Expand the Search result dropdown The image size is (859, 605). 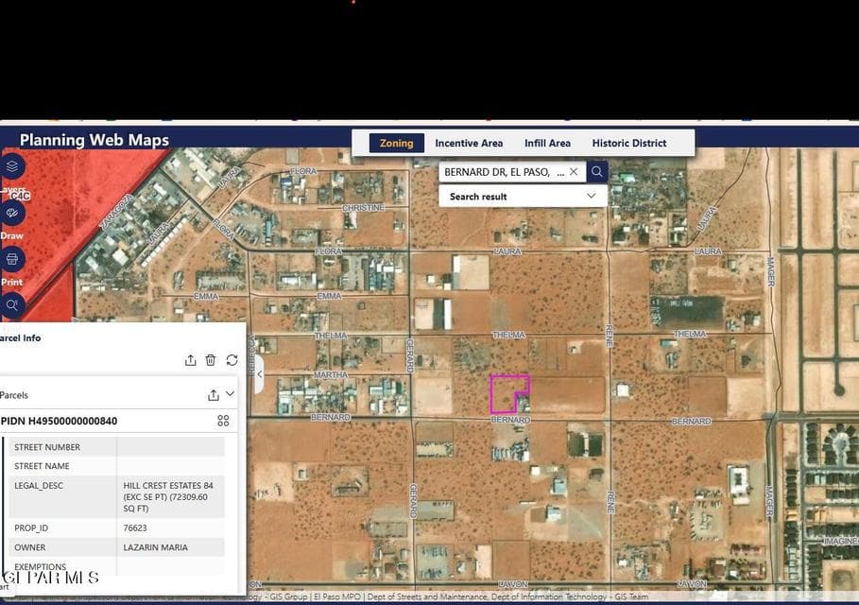tap(591, 196)
